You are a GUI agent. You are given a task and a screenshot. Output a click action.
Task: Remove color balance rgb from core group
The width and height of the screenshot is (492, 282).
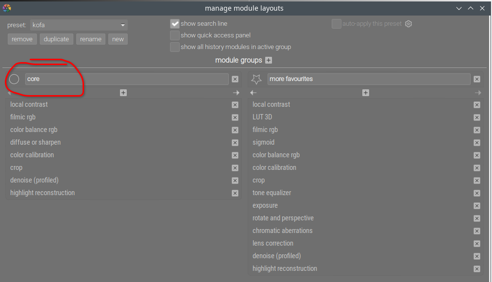tap(235, 130)
